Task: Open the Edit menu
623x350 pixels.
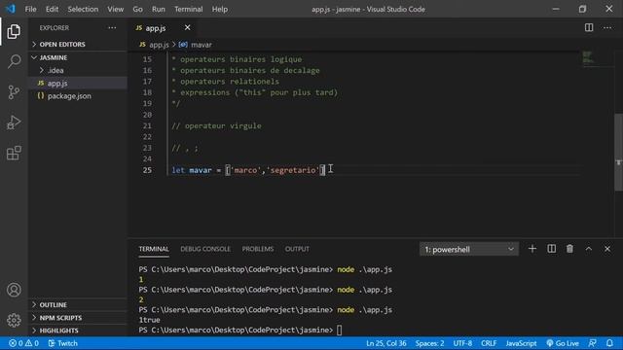Action: point(52,9)
